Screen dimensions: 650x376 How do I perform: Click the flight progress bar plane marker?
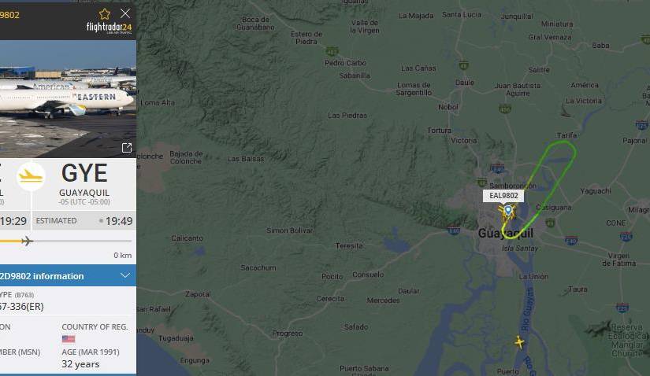click(x=27, y=241)
